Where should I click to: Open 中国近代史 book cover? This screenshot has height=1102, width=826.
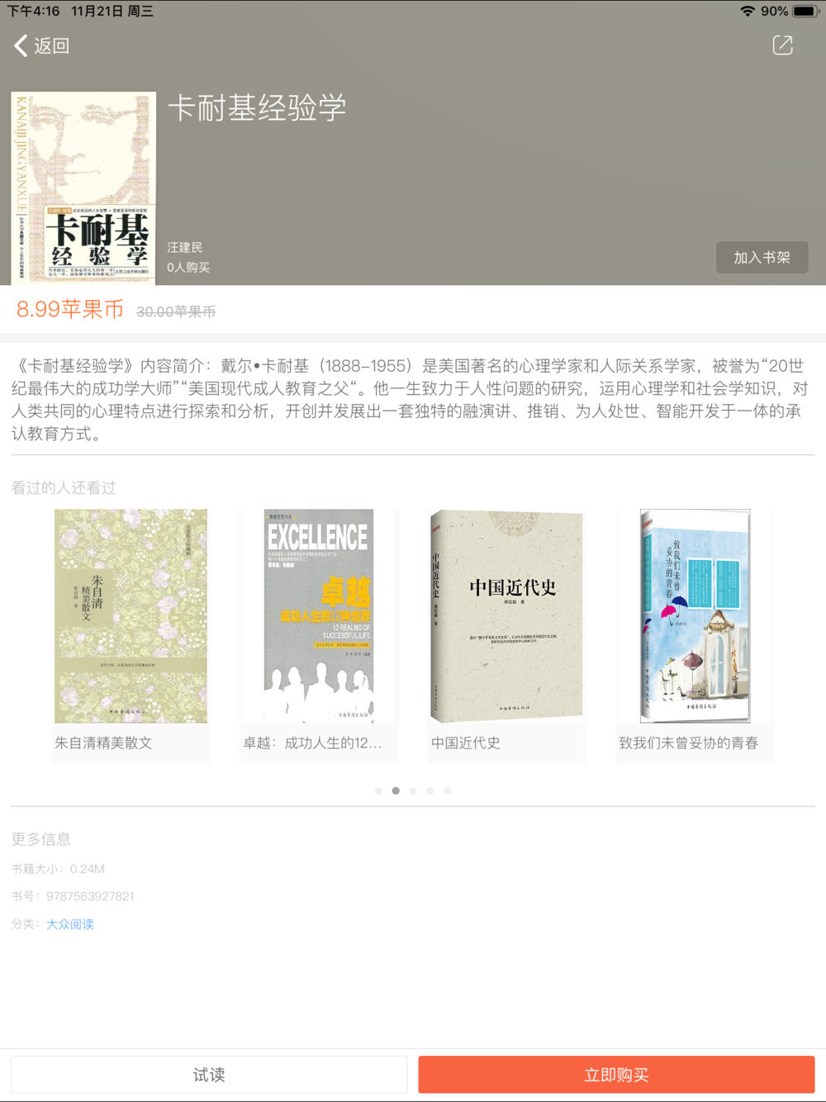[x=506, y=616]
